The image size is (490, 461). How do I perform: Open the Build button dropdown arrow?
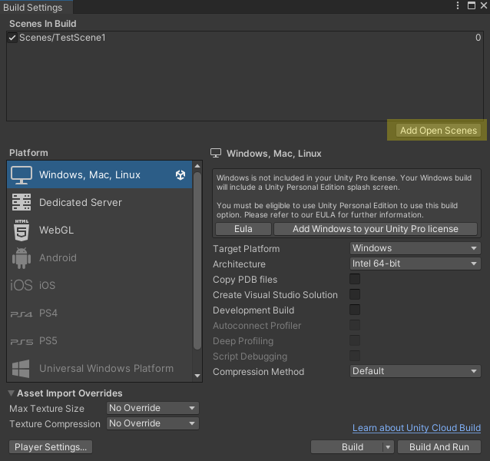388,447
